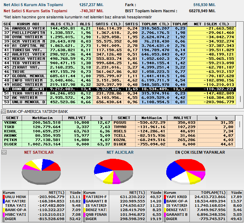
Task: Click the SENET header above PGSUS
Action: (124, 118)
